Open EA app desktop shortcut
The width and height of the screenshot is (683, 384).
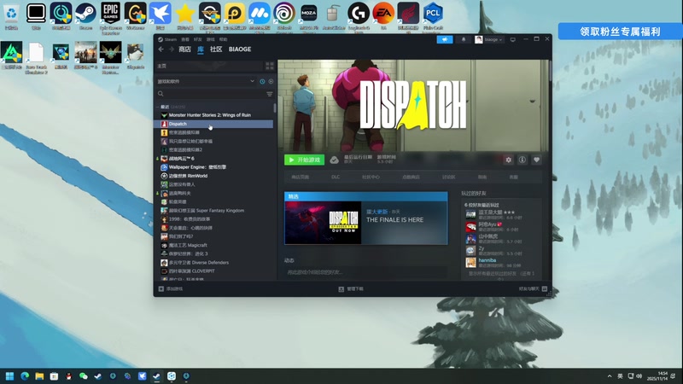tap(383, 16)
